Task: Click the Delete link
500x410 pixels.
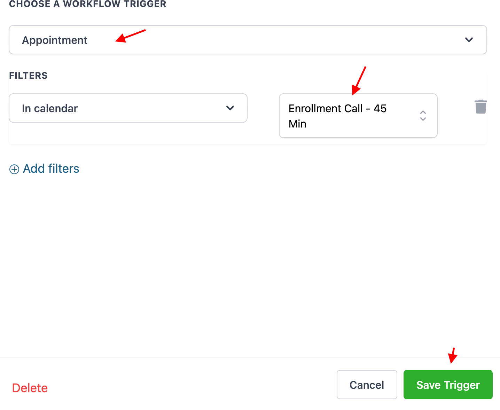Action: click(x=30, y=388)
